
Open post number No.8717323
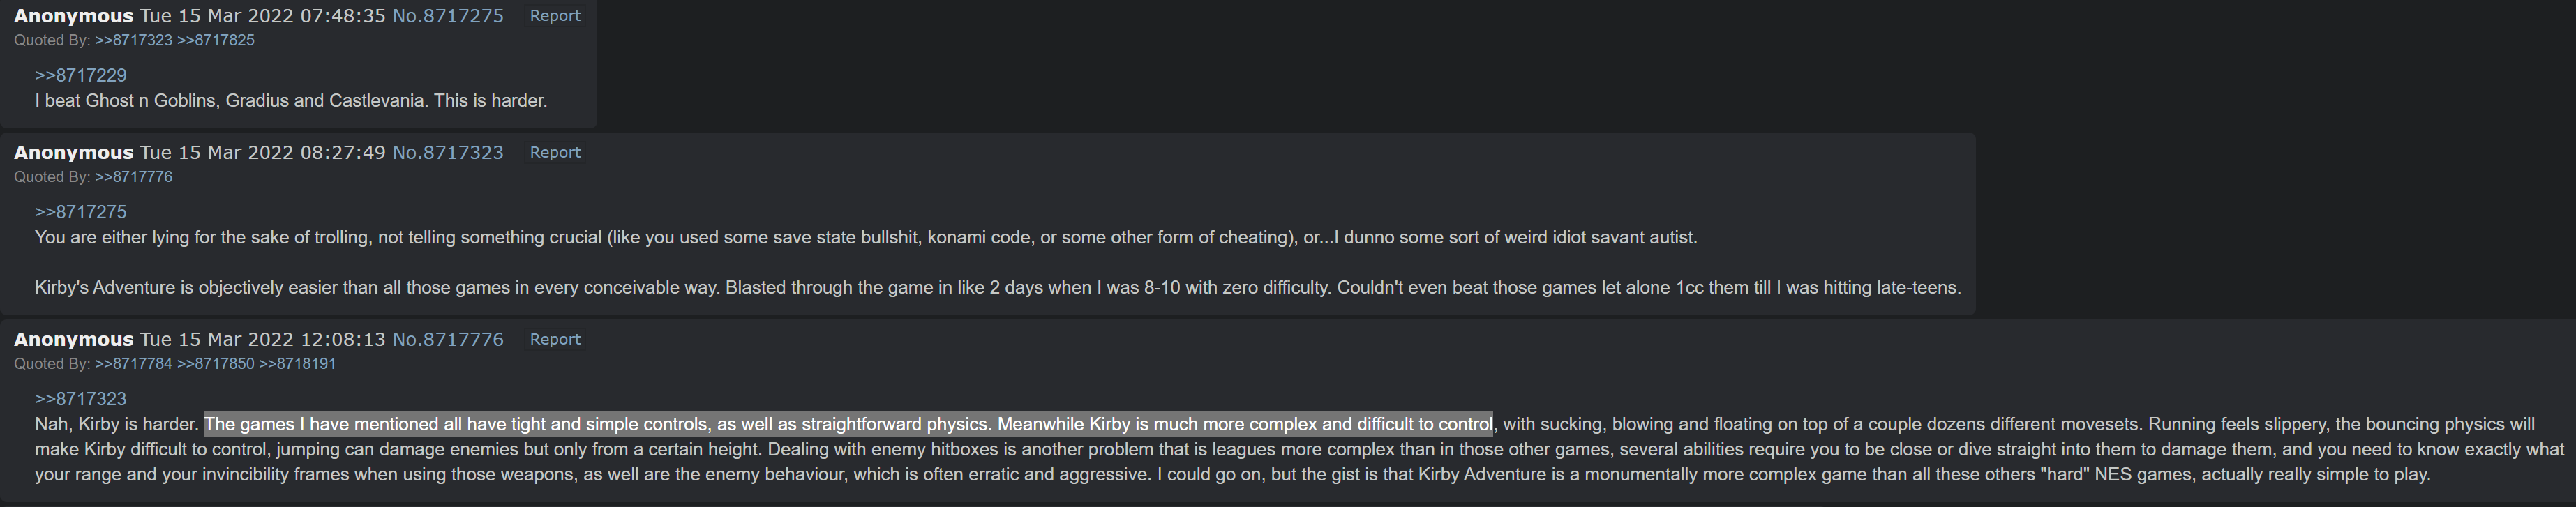[448, 152]
